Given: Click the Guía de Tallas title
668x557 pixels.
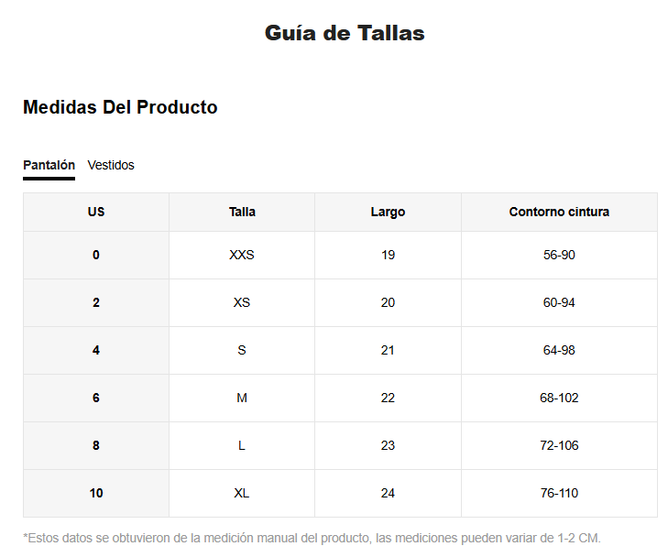Looking at the screenshot, I should [x=345, y=33].
